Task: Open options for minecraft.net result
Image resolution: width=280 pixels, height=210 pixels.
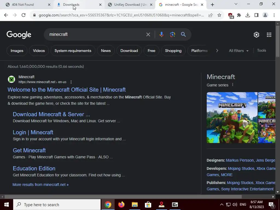Action: (71, 82)
